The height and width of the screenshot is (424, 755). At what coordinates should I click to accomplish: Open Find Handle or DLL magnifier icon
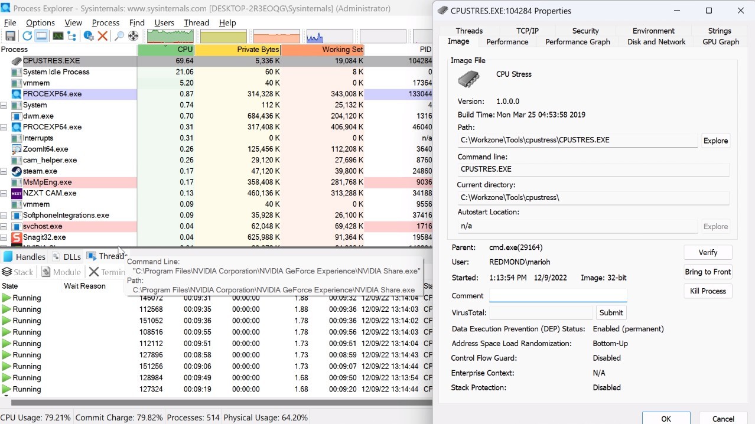[118, 35]
